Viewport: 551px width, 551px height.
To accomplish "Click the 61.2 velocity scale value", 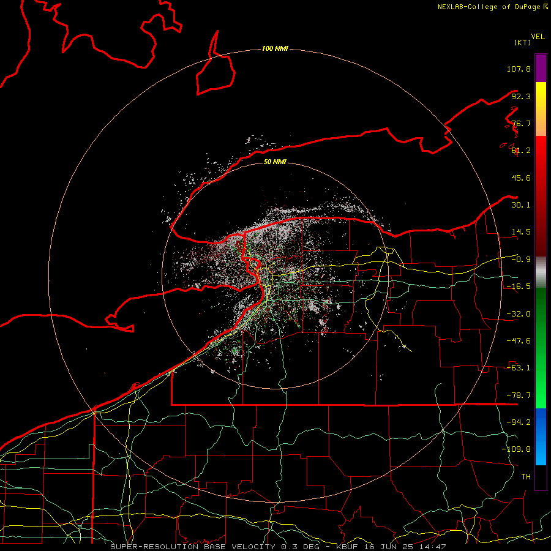I will (521, 151).
